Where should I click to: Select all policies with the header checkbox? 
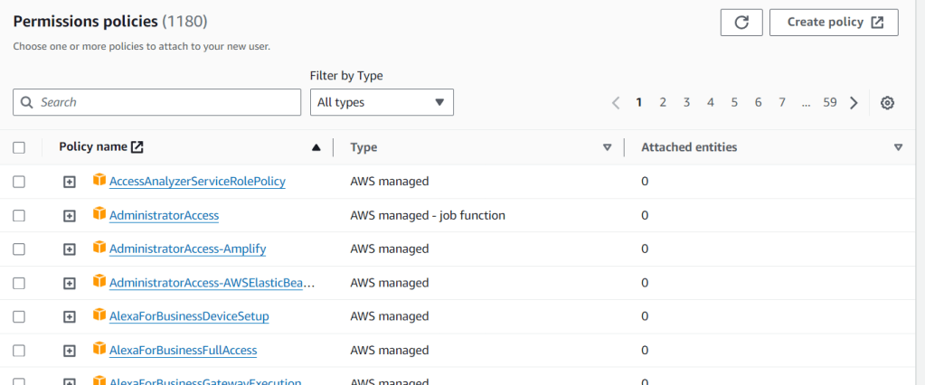click(x=19, y=148)
